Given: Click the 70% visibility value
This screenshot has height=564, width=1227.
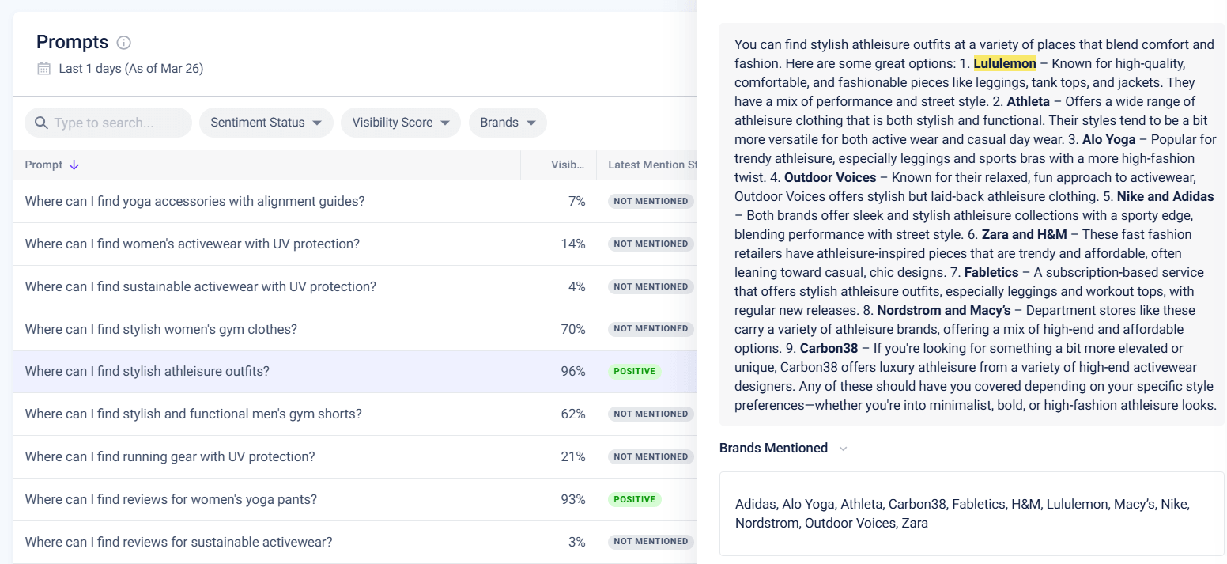Looking at the screenshot, I should click(573, 329).
